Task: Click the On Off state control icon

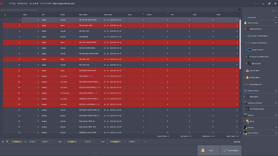Action: click(x=247, y=109)
